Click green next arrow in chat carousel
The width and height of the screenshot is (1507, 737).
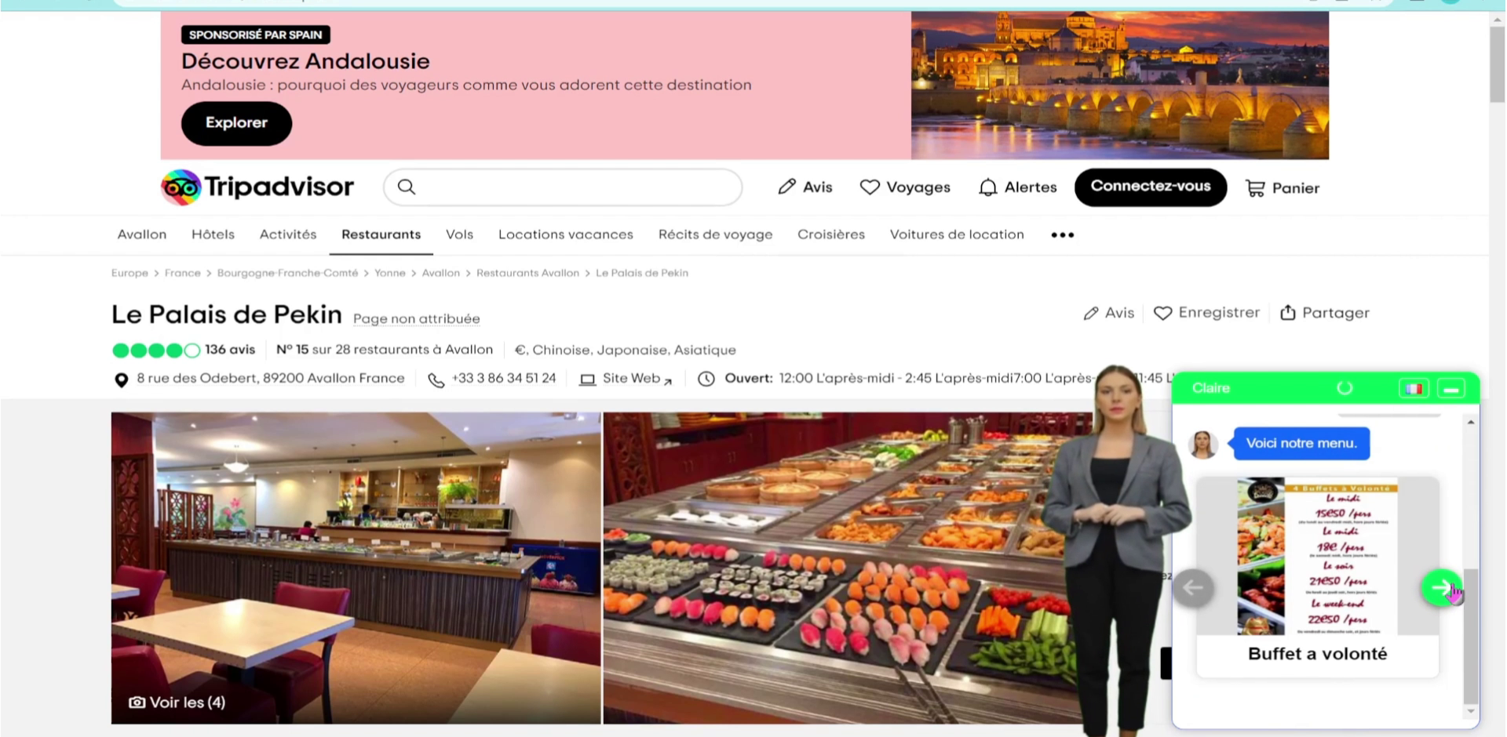pyautogui.click(x=1441, y=587)
